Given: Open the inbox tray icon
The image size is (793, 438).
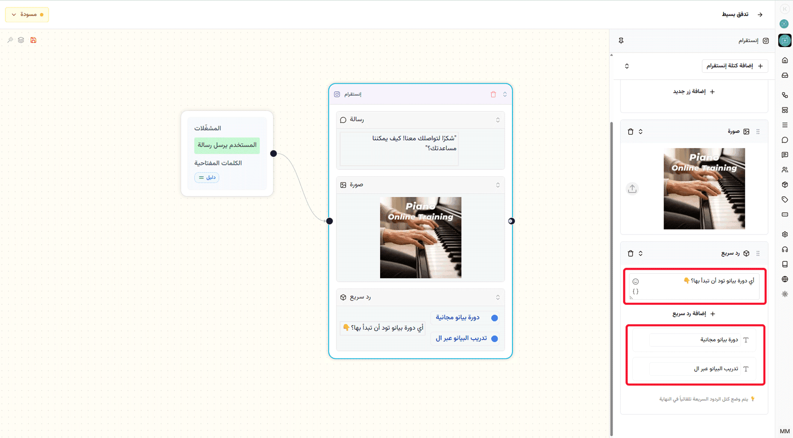Looking at the screenshot, I should pyautogui.click(x=785, y=76).
